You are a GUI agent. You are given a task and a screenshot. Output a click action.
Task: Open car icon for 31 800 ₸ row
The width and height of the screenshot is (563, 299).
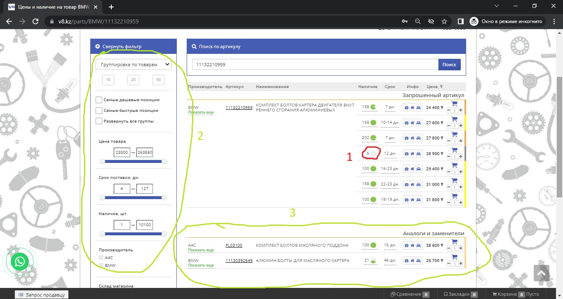click(x=418, y=199)
